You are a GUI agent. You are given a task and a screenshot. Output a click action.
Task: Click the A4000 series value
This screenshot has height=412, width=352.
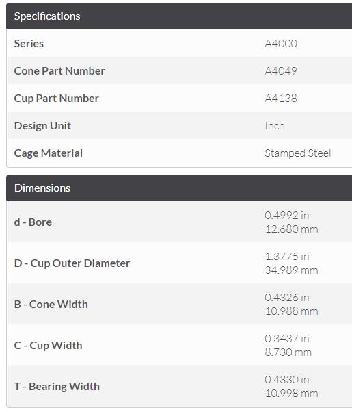point(281,44)
